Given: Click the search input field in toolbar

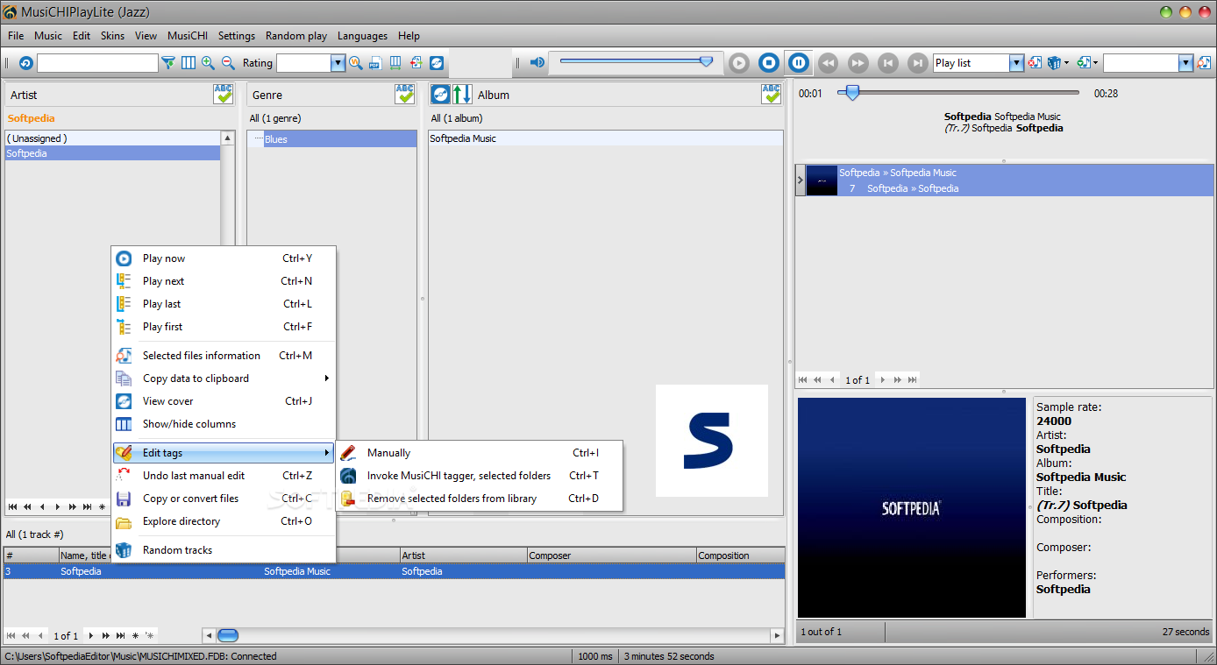Looking at the screenshot, I should 97,63.
